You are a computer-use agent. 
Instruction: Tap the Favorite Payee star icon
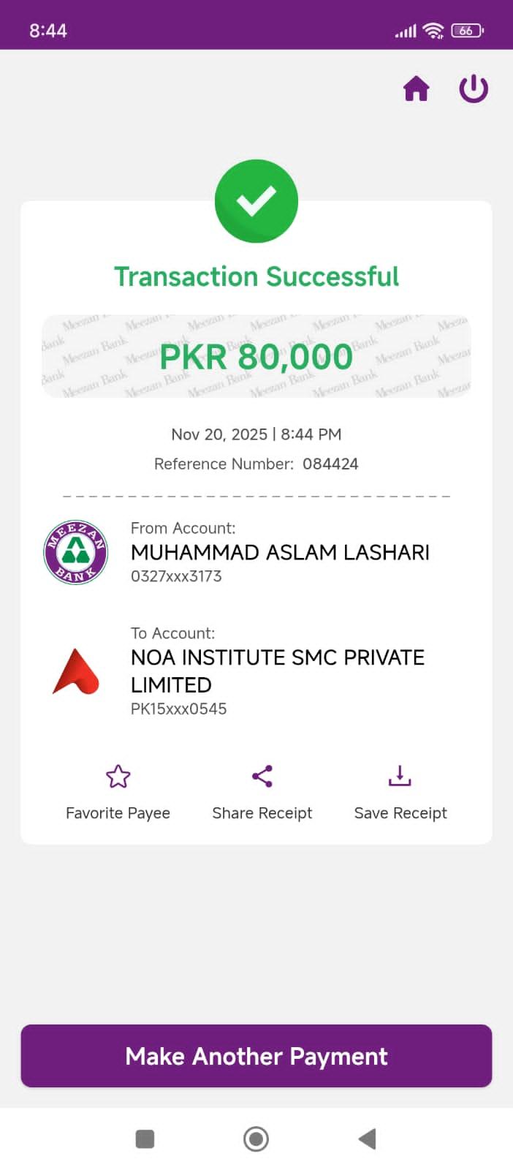pyautogui.click(x=118, y=777)
